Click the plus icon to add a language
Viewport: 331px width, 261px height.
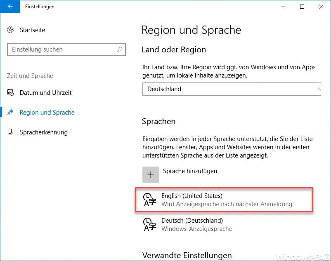click(x=151, y=175)
